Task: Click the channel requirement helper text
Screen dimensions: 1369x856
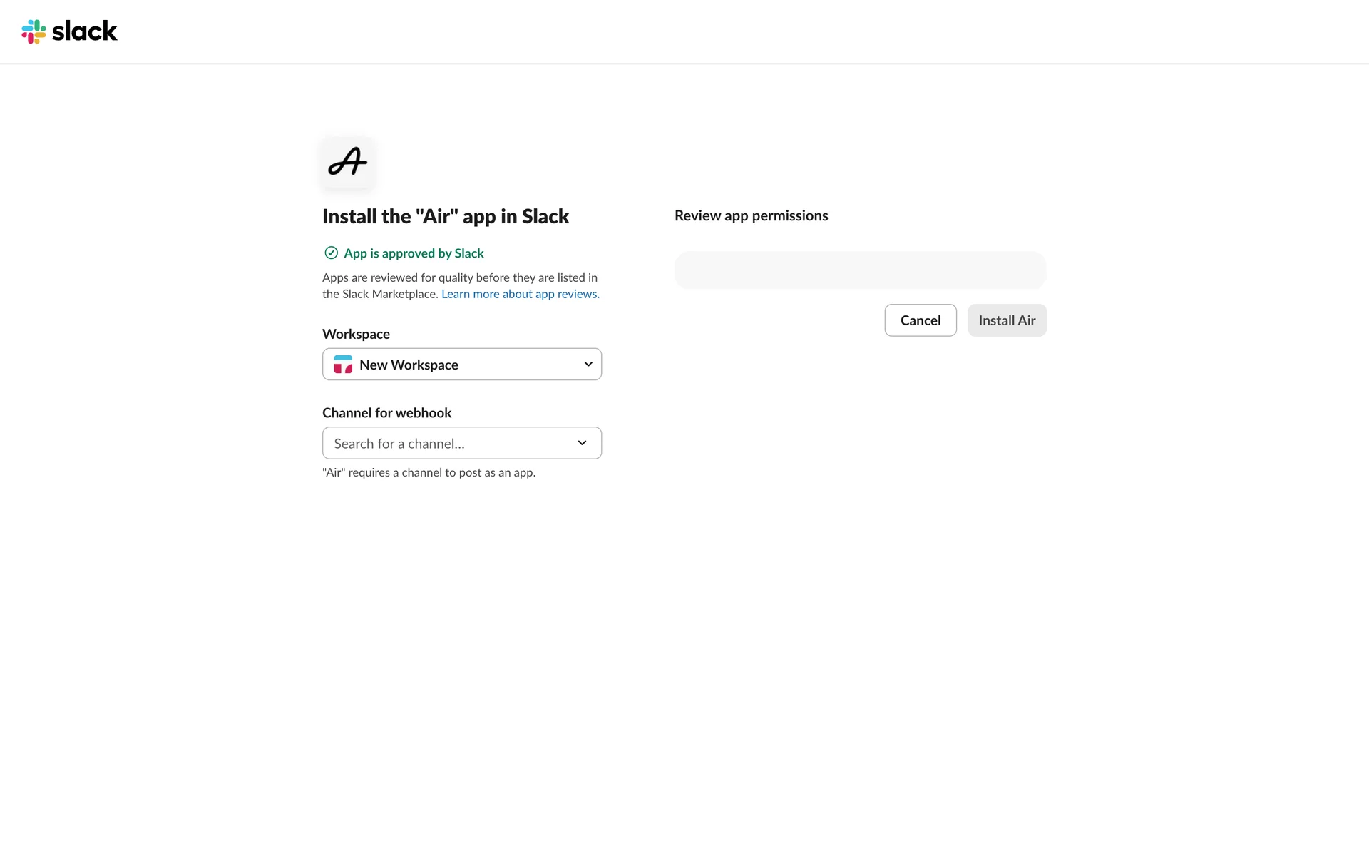Action: (429, 472)
